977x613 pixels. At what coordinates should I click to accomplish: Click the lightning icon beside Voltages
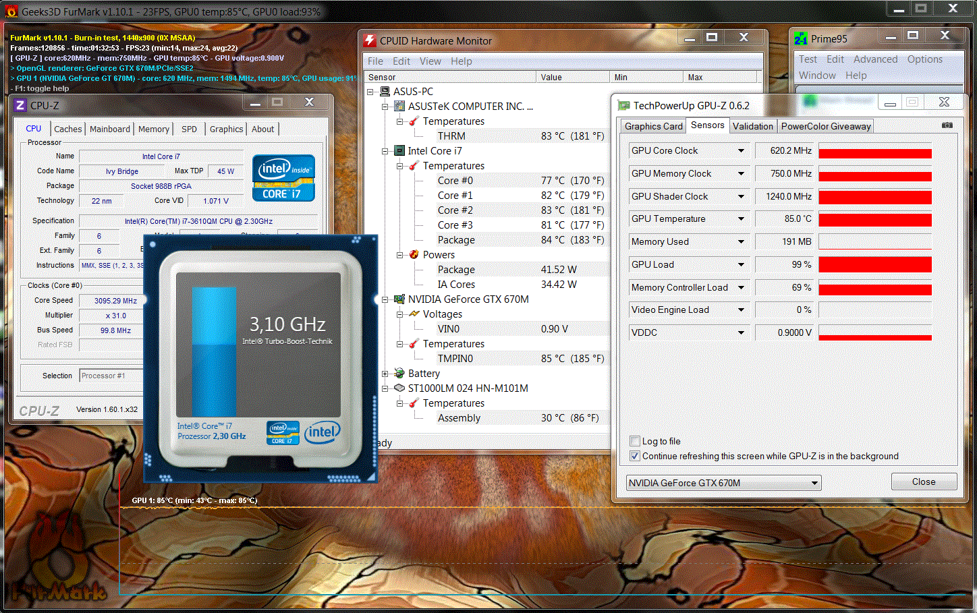(414, 314)
